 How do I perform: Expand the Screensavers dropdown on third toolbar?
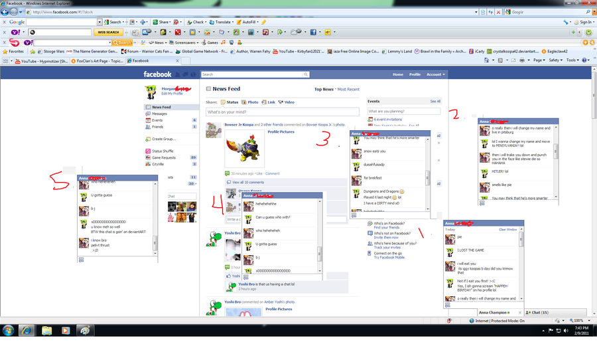[x=184, y=43]
